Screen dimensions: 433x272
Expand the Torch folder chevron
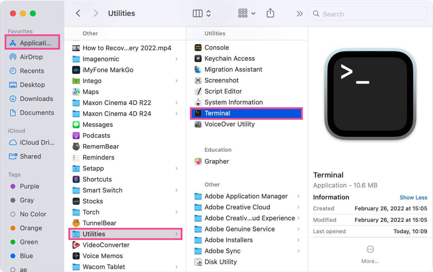[176, 212]
